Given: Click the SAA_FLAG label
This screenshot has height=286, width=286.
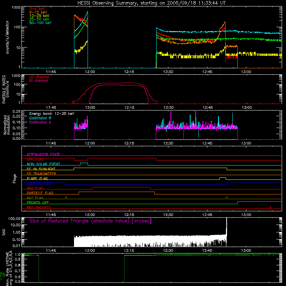Looking at the screenshot, I should tap(35, 188).
